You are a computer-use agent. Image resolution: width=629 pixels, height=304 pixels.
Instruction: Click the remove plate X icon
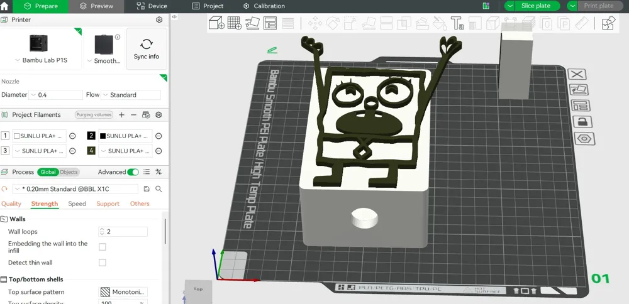[x=577, y=74]
